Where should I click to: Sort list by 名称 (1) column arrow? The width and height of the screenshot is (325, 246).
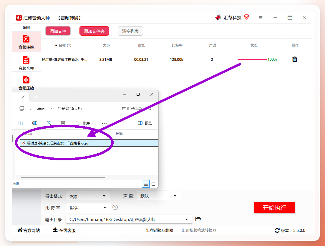coord(56,45)
